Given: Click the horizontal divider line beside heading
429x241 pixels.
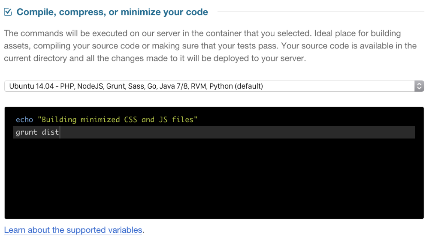Looking at the screenshot, I should pyautogui.click(x=320, y=12).
